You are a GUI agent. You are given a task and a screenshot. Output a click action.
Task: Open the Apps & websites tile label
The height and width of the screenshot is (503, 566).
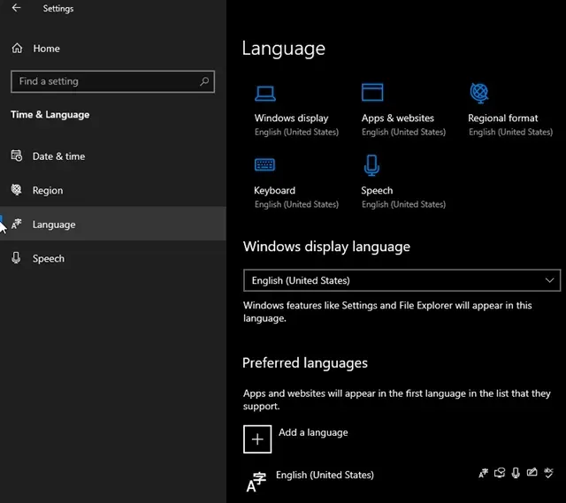(x=397, y=118)
